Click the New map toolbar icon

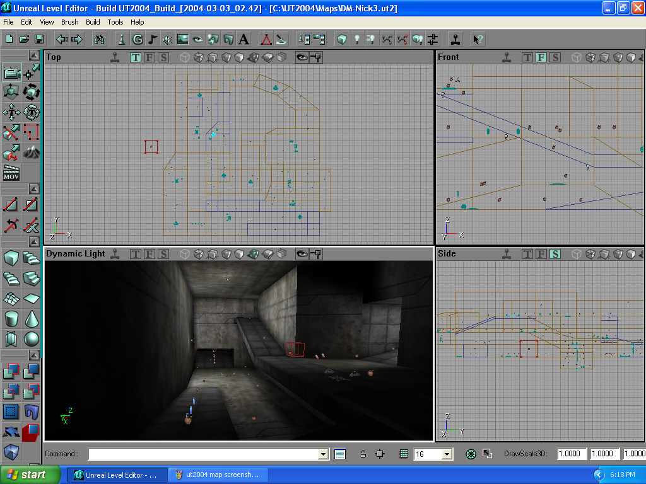pos(9,40)
